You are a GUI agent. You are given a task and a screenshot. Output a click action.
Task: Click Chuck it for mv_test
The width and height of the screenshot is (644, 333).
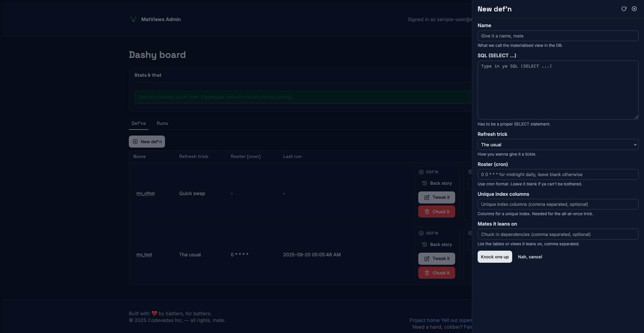click(436, 273)
